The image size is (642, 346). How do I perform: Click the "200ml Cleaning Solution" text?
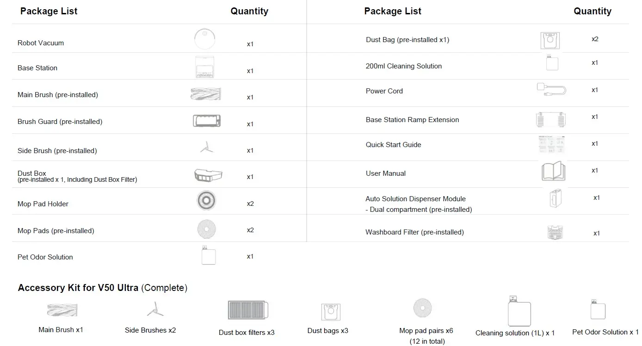[403, 66]
